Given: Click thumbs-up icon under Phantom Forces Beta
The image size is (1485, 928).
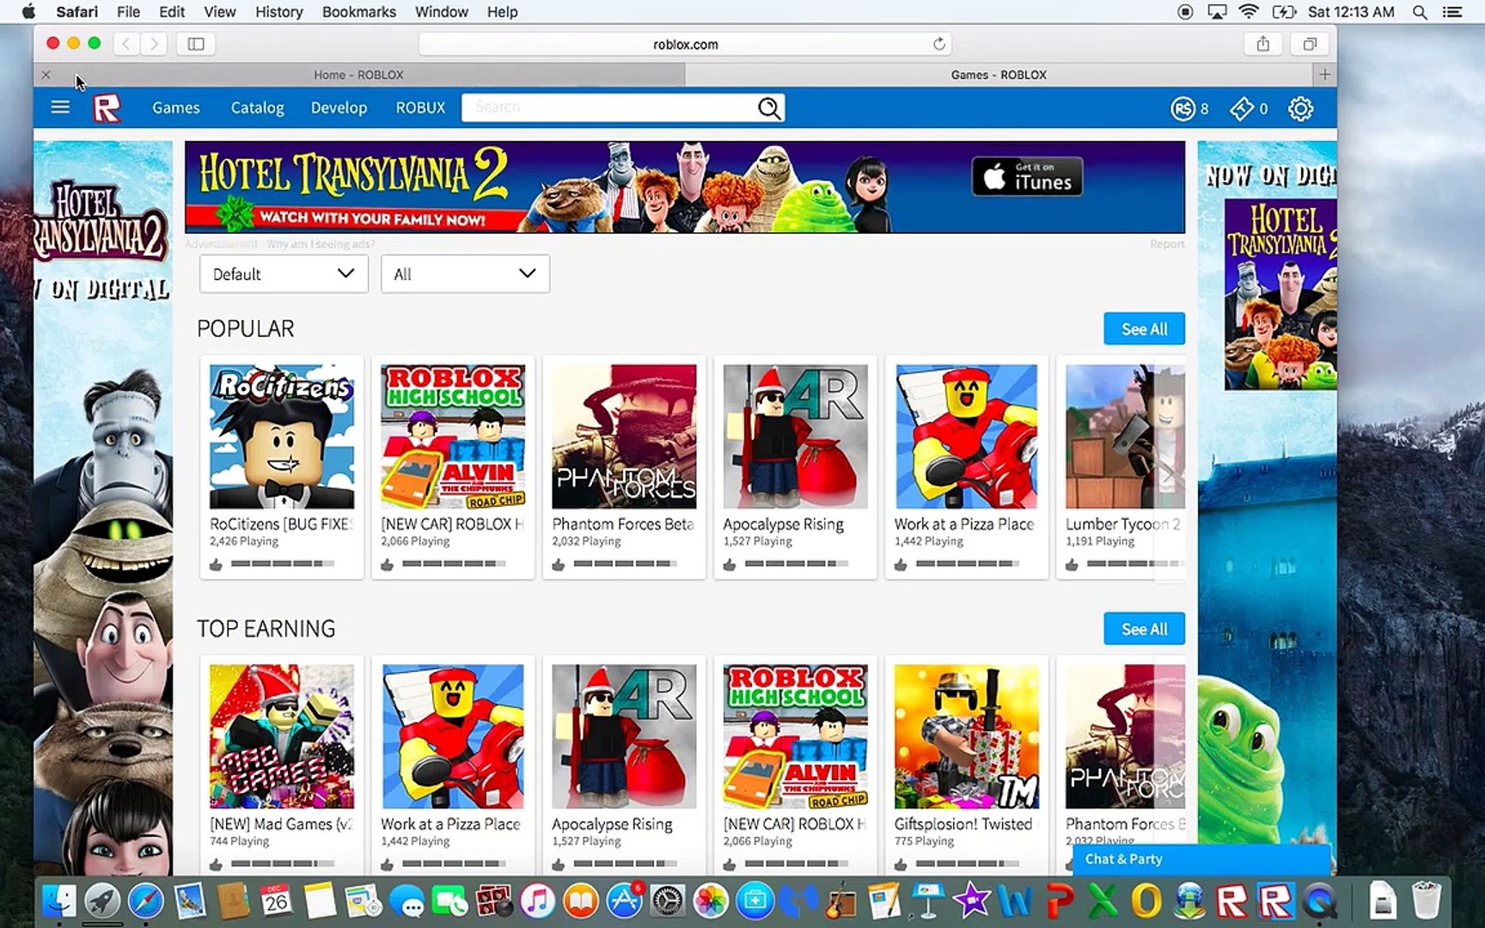Looking at the screenshot, I should (559, 565).
